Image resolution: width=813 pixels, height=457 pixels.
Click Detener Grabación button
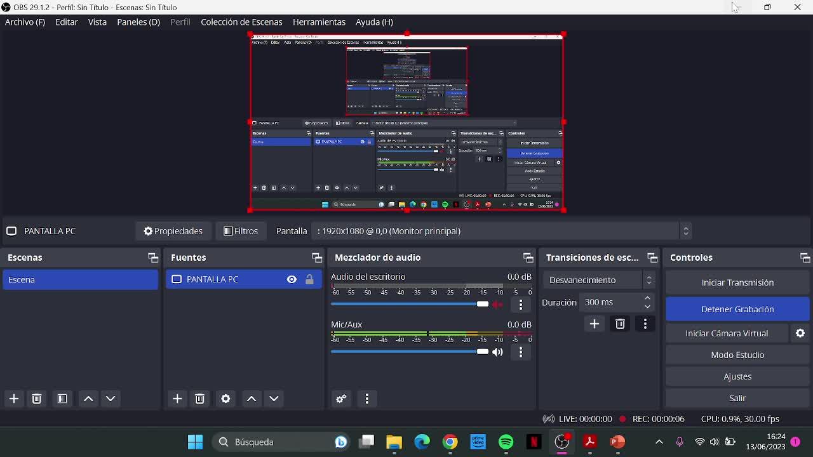click(737, 309)
